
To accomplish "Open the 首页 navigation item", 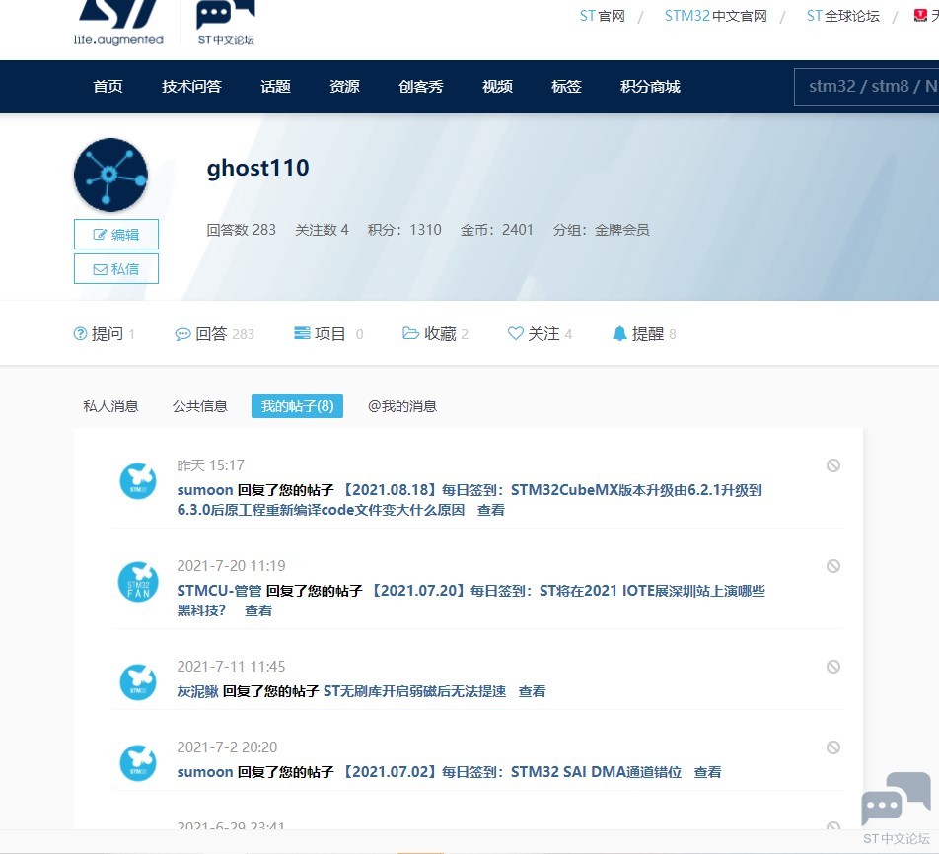I will 108,86.
